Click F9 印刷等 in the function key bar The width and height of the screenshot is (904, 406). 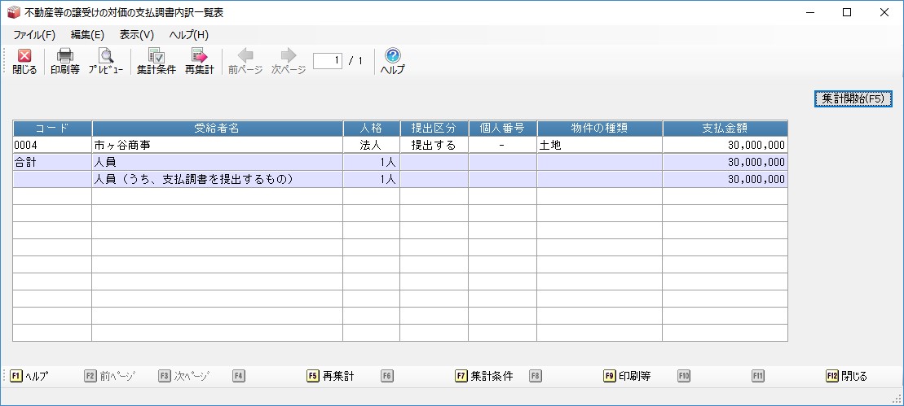627,376
